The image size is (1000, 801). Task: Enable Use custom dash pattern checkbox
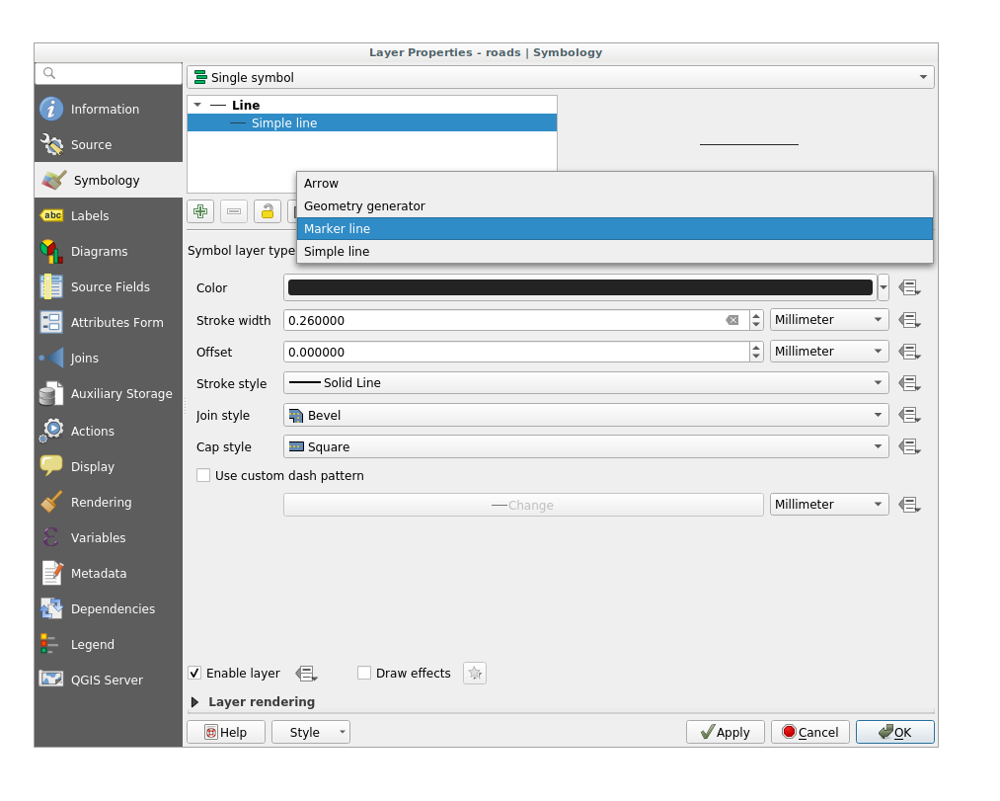click(204, 476)
